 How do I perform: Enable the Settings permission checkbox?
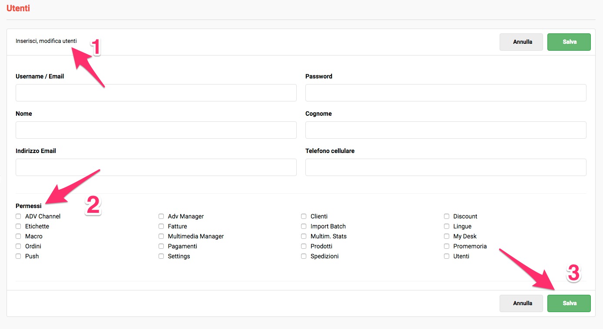[x=161, y=256]
